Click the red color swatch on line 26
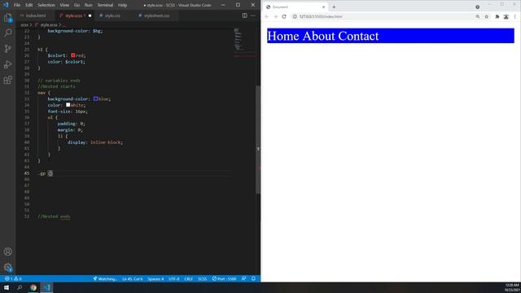Viewport: 521px width, 293px height. [72, 55]
